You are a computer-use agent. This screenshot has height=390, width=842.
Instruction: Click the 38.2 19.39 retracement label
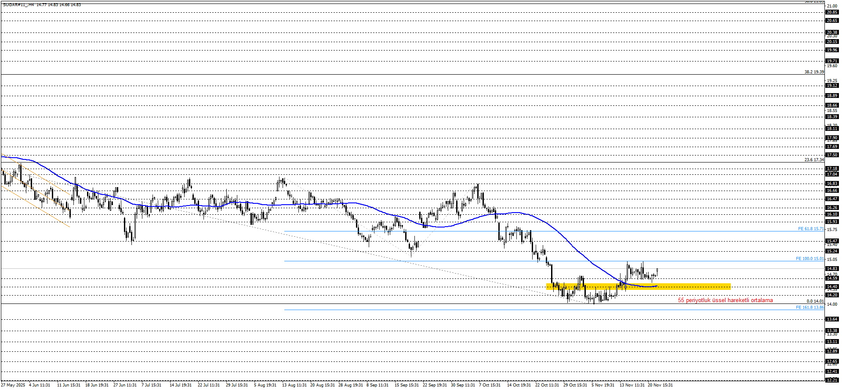point(814,72)
